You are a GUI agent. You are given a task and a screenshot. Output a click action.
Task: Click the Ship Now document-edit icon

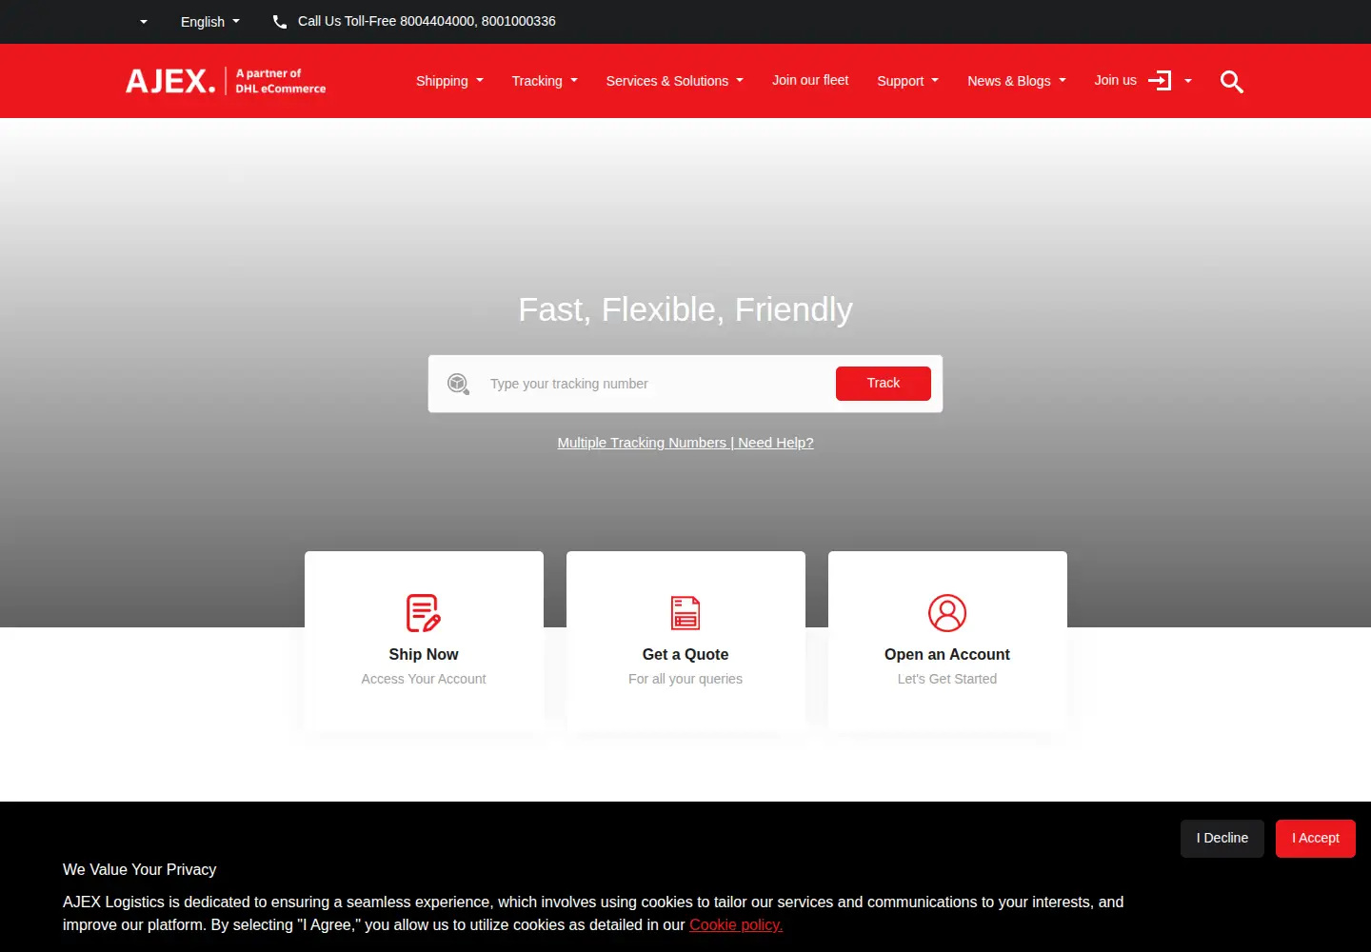[x=424, y=613]
